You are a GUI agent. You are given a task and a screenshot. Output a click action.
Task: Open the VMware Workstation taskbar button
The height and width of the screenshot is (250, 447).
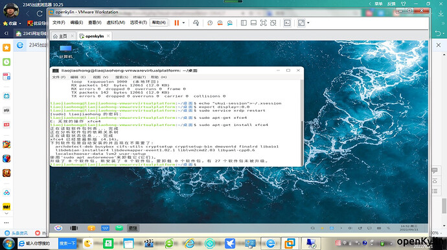click(x=290, y=244)
